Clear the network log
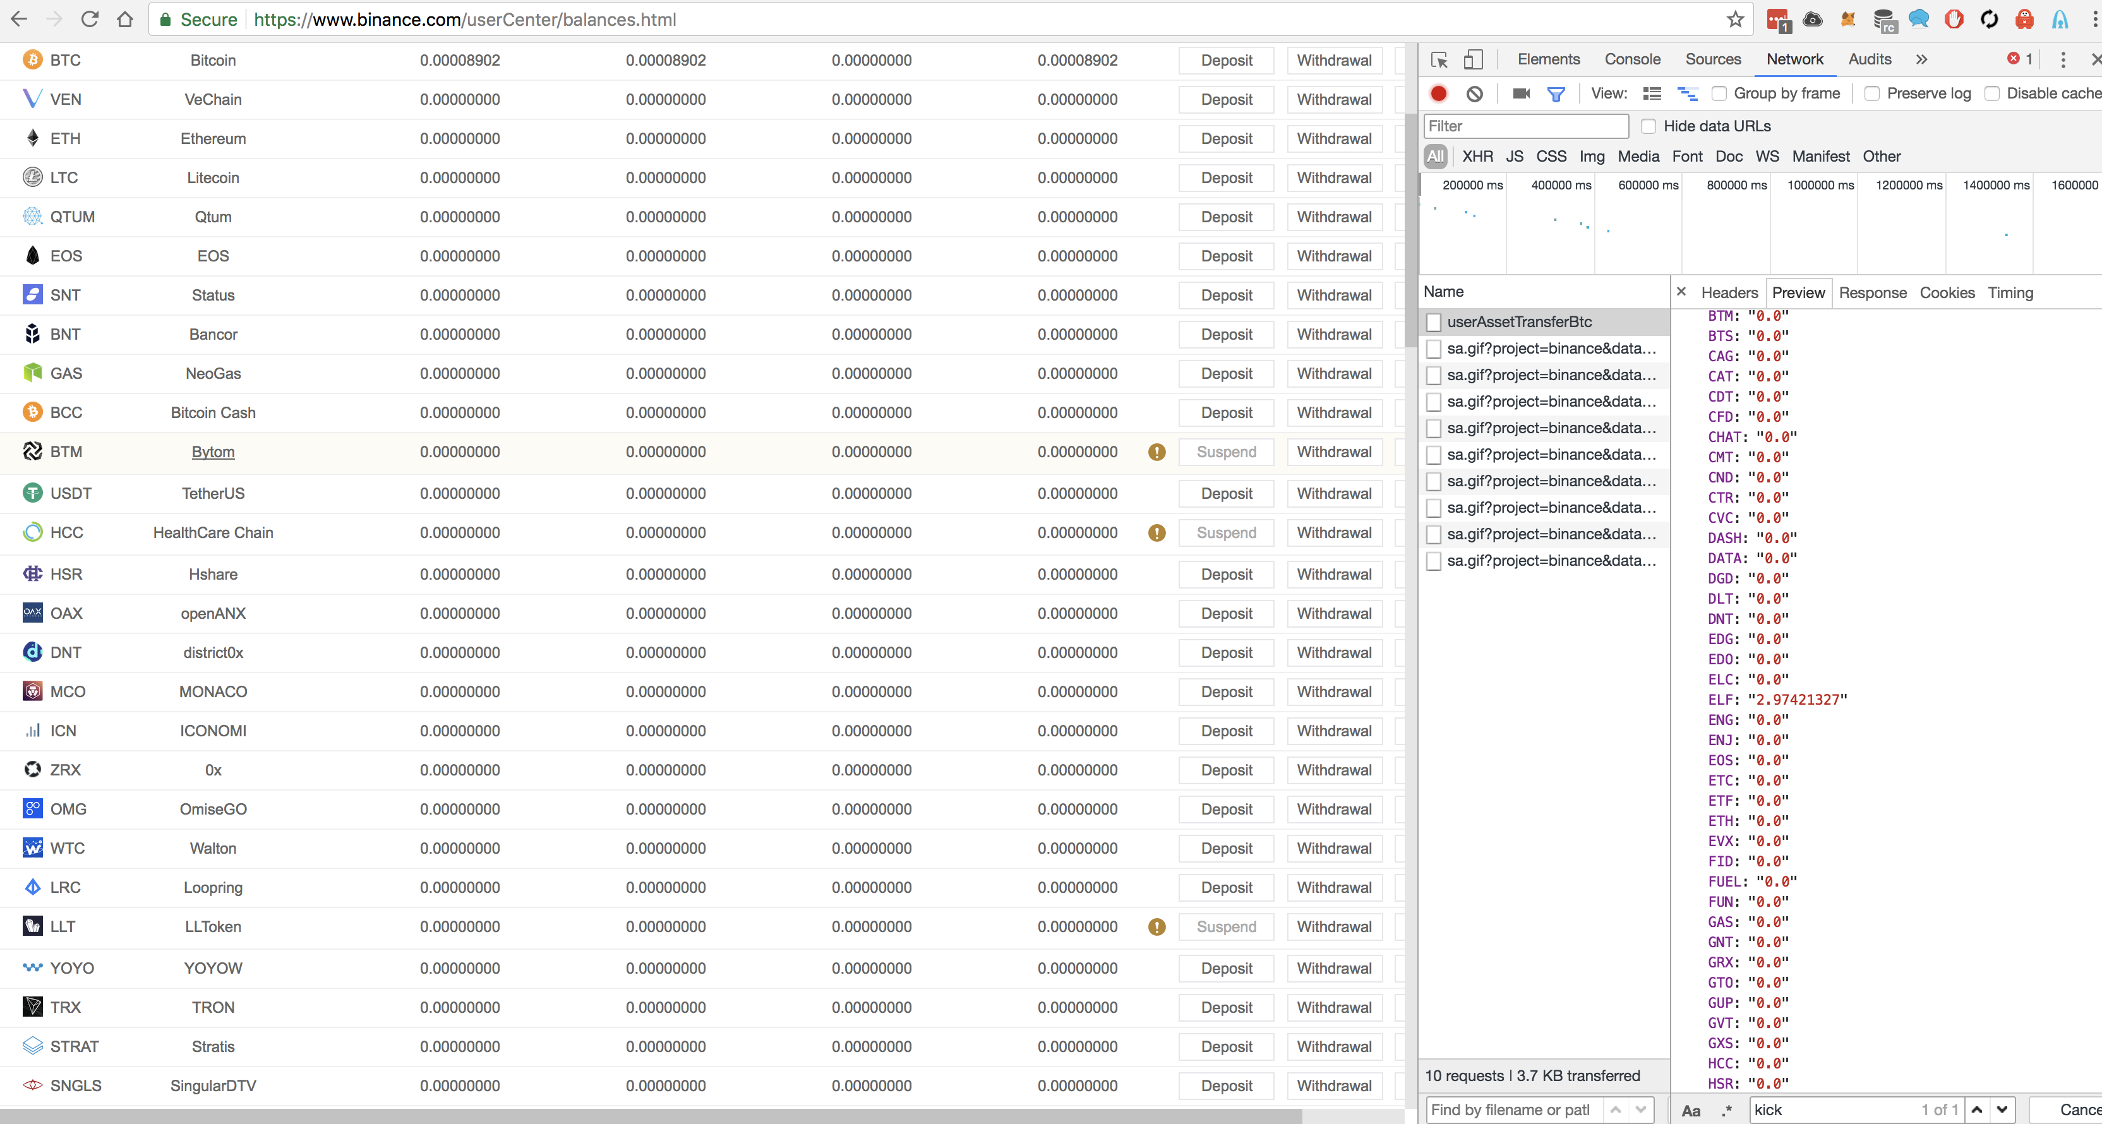Screen dimensions: 2102x1124 [1475, 94]
